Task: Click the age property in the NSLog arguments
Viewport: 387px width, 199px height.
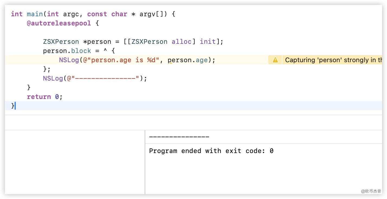Action: point(202,60)
